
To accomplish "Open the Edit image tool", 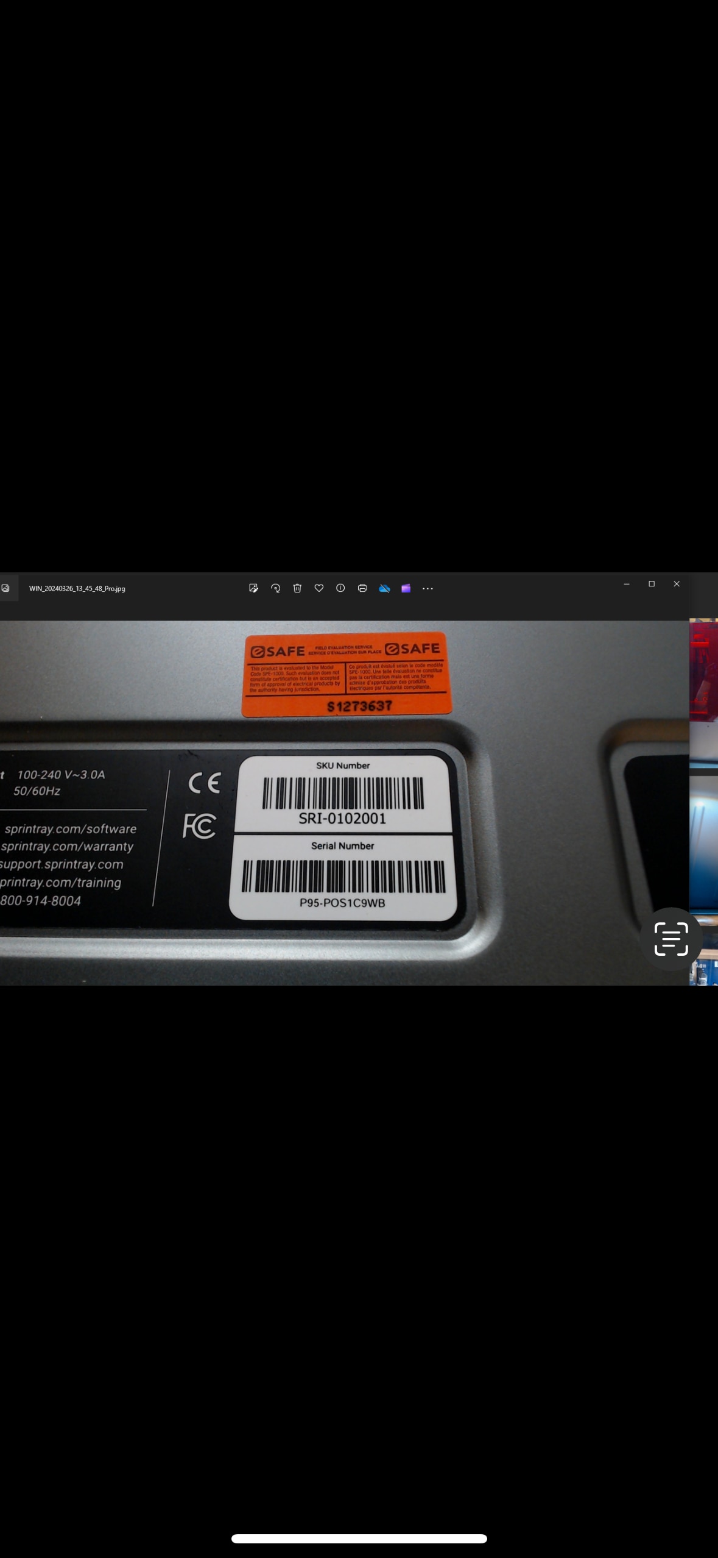I will tap(253, 588).
